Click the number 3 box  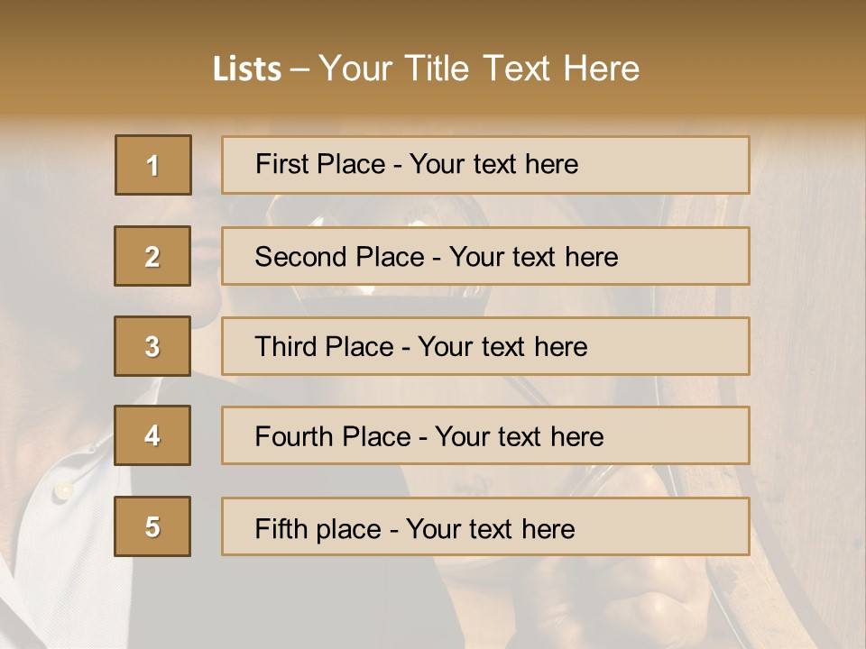point(152,346)
